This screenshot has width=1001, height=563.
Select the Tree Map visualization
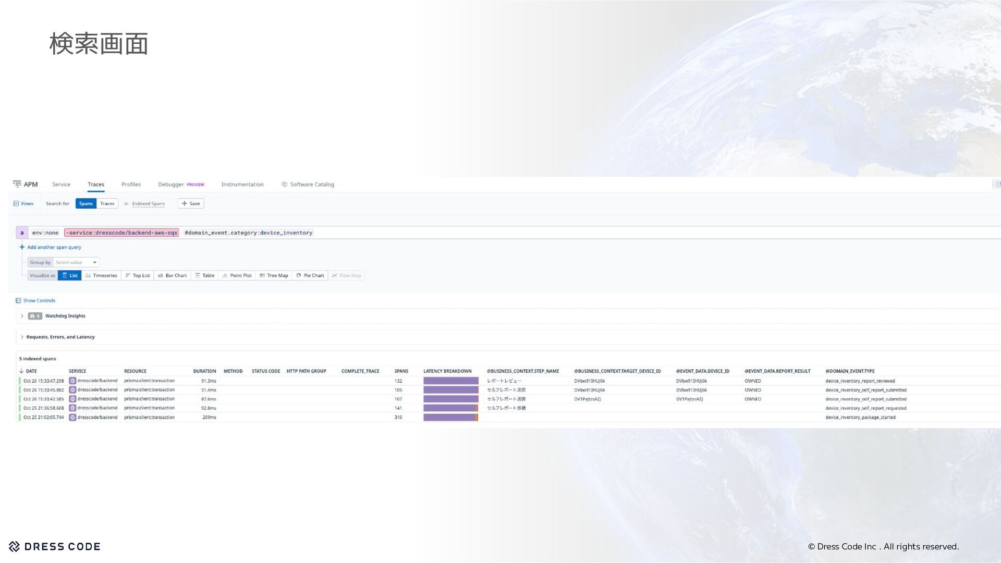pyautogui.click(x=274, y=276)
